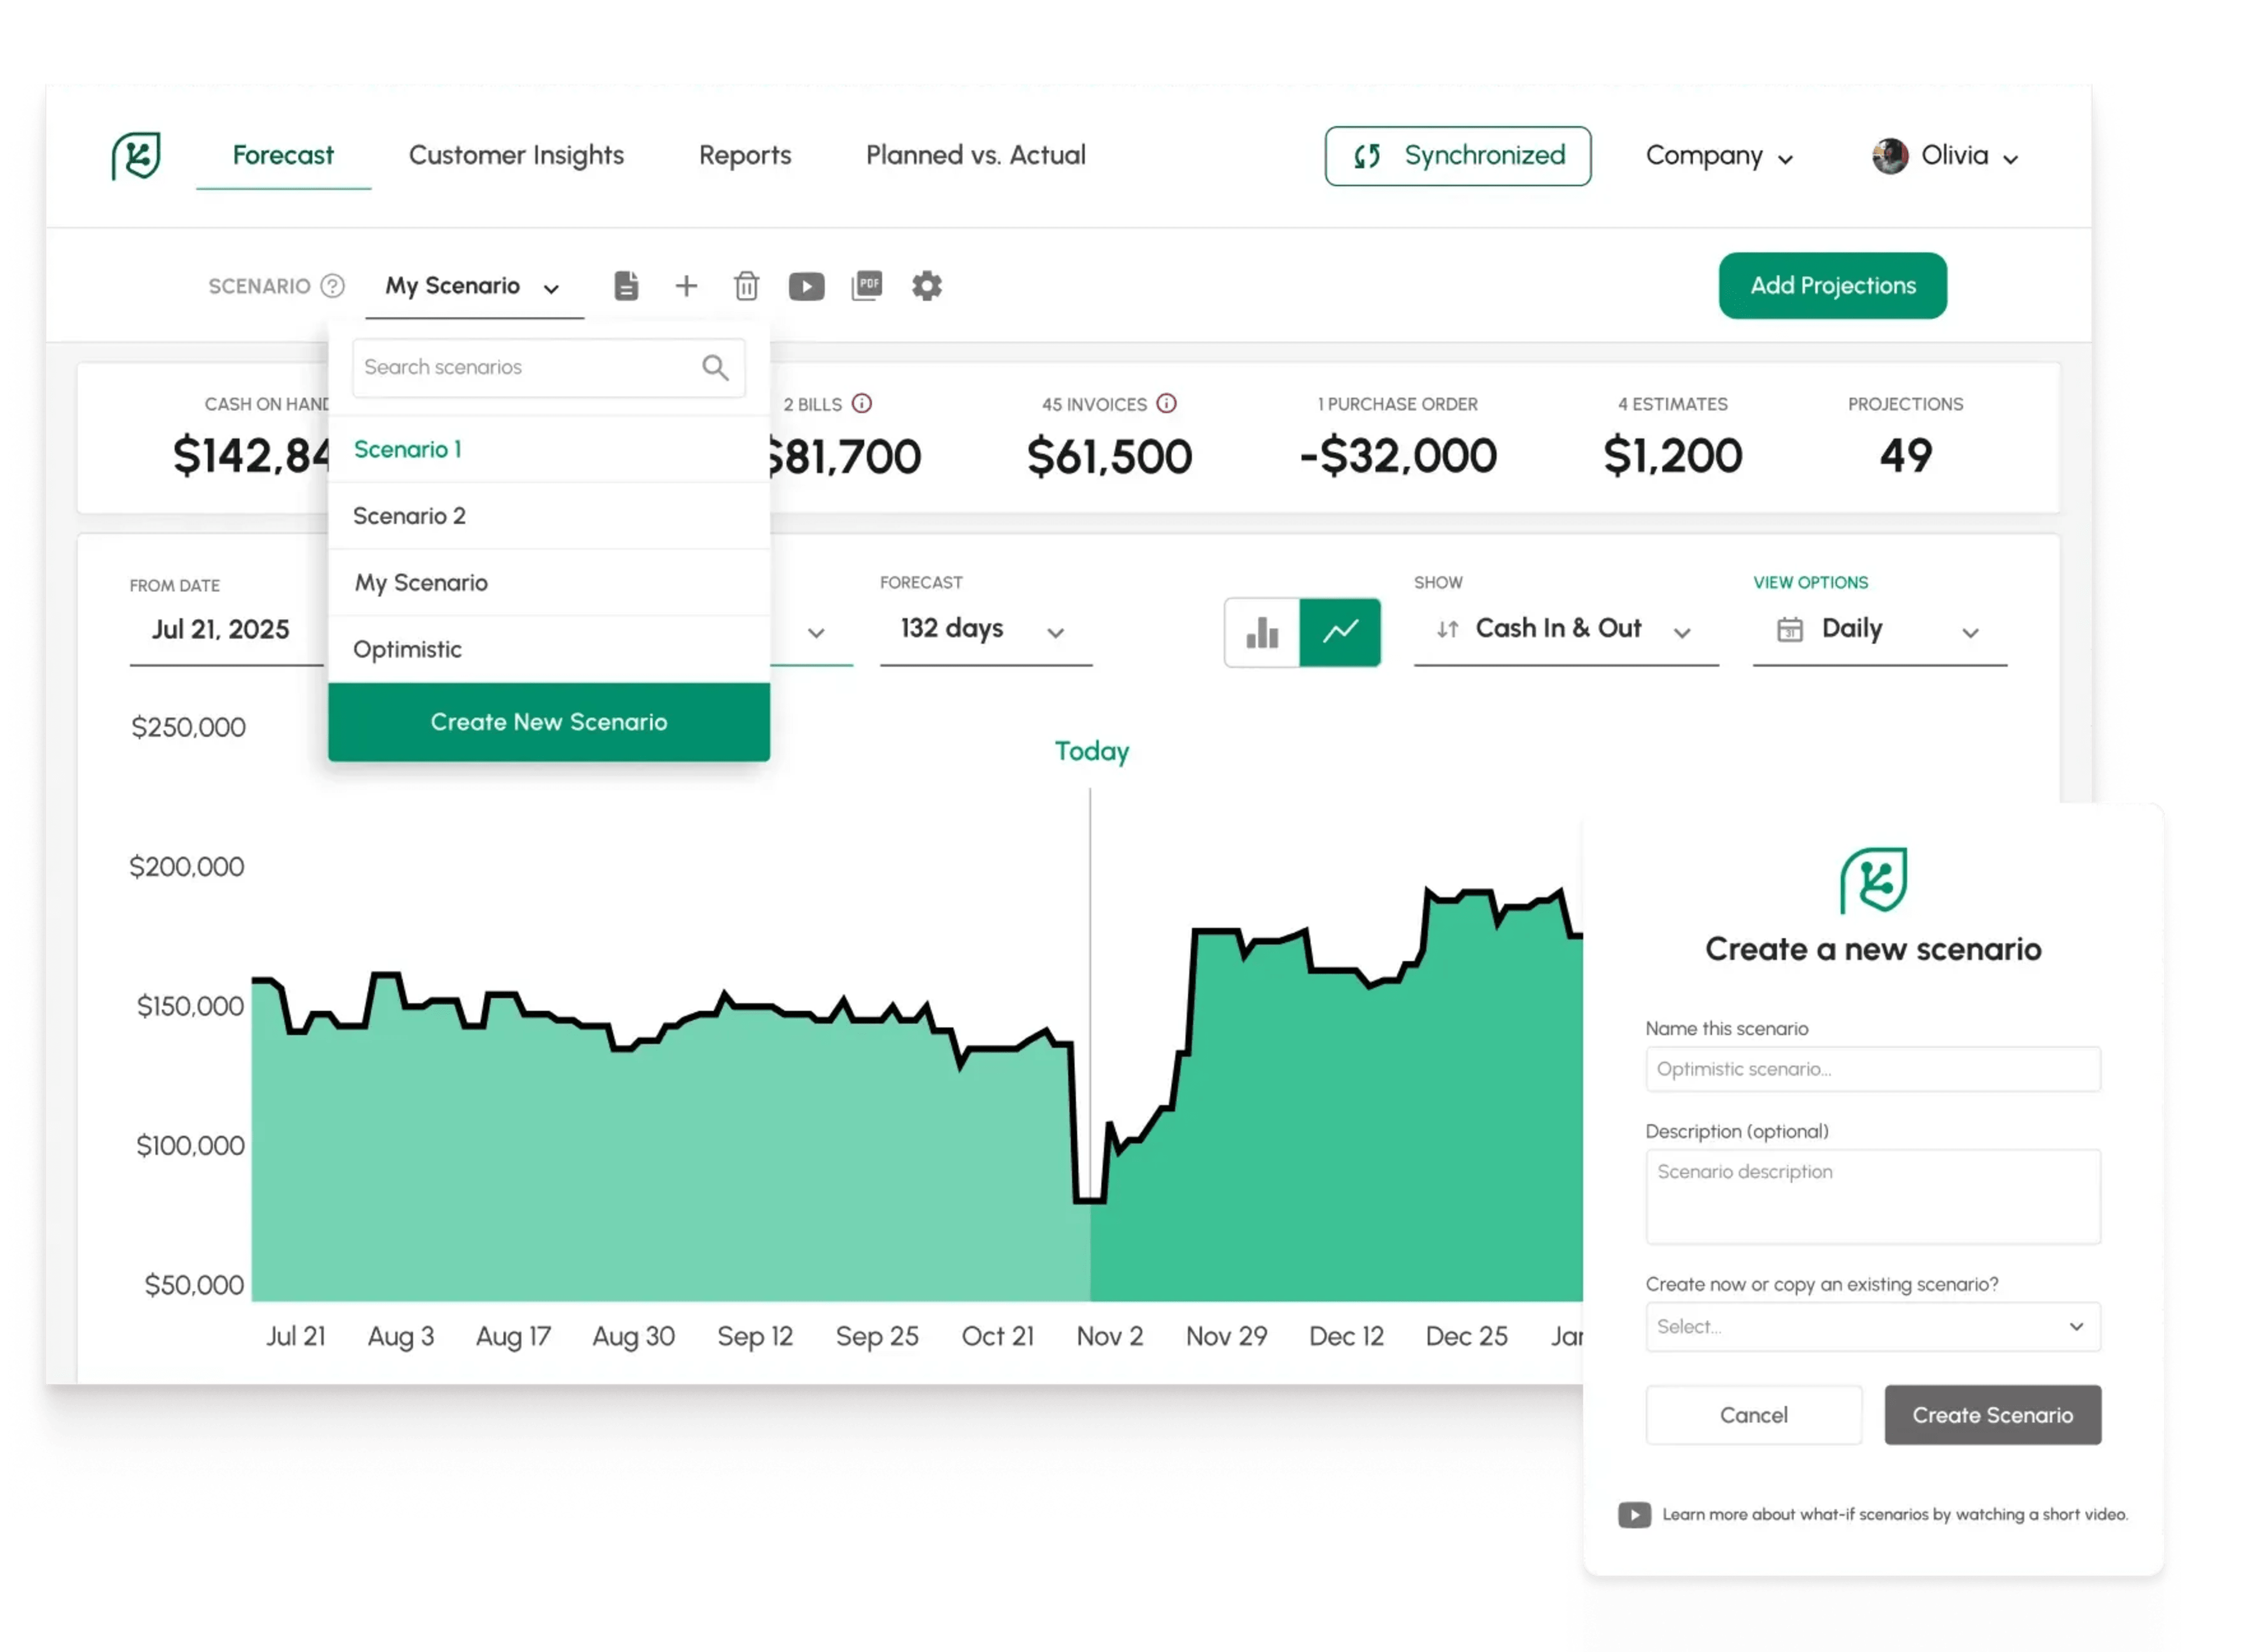Image resolution: width=2241 pixels, height=1652 pixels.
Task: Open the Cash In & Out show dropdown
Action: (1565, 630)
